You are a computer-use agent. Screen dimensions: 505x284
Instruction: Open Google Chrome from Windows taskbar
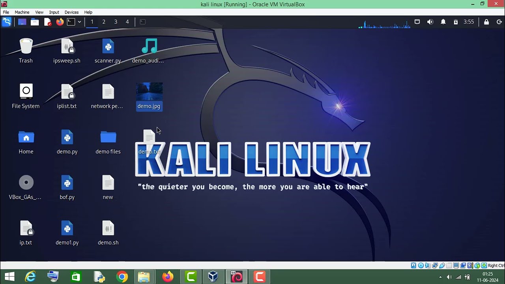[x=122, y=277]
